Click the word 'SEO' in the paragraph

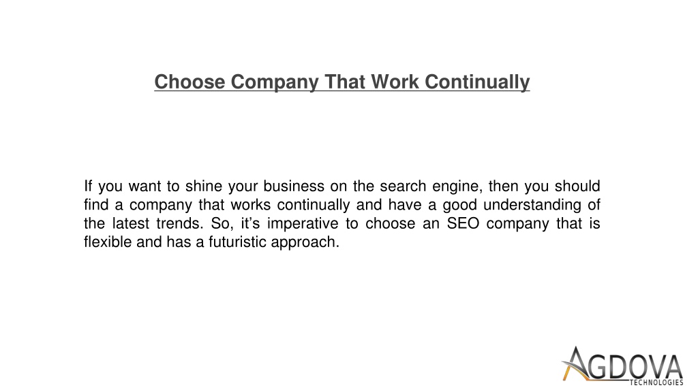pyautogui.click(x=463, y=223)
